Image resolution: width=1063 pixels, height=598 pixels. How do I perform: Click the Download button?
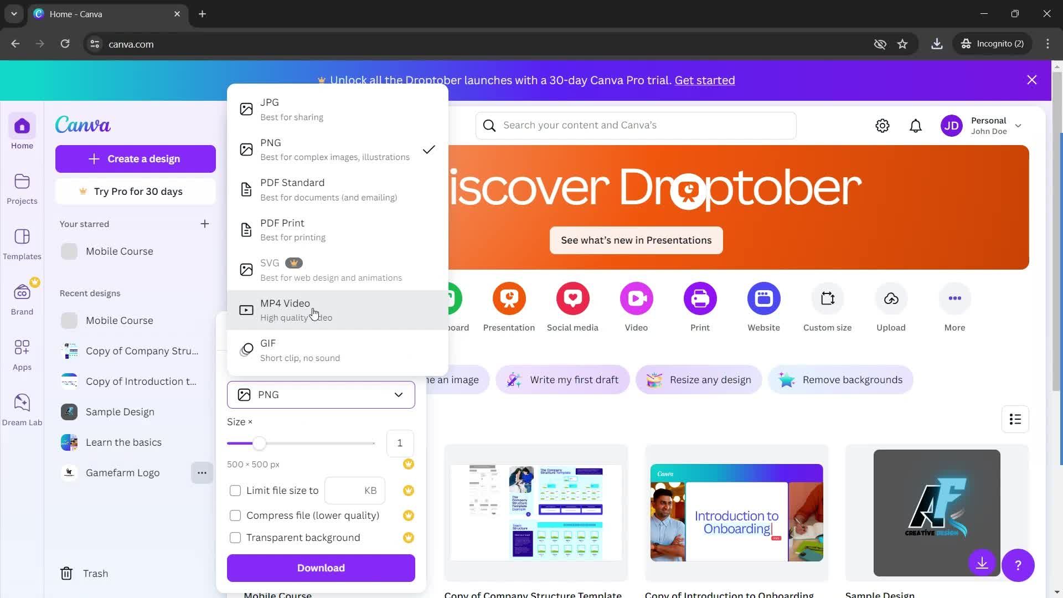[x=321, y=568]
